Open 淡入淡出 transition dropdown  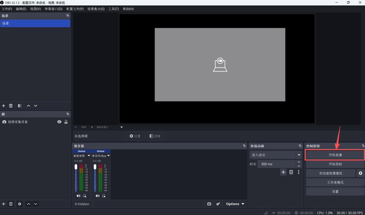point(276,155)
